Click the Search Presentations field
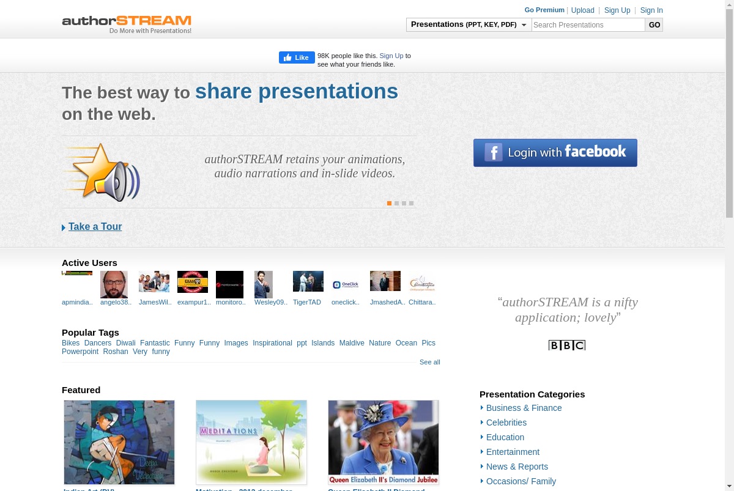Viewport: 734px width, 491px height. click(588, 24)
